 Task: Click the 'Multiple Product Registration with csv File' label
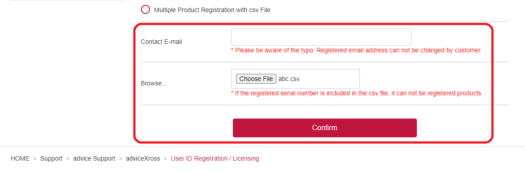click(x=212, y=10)
